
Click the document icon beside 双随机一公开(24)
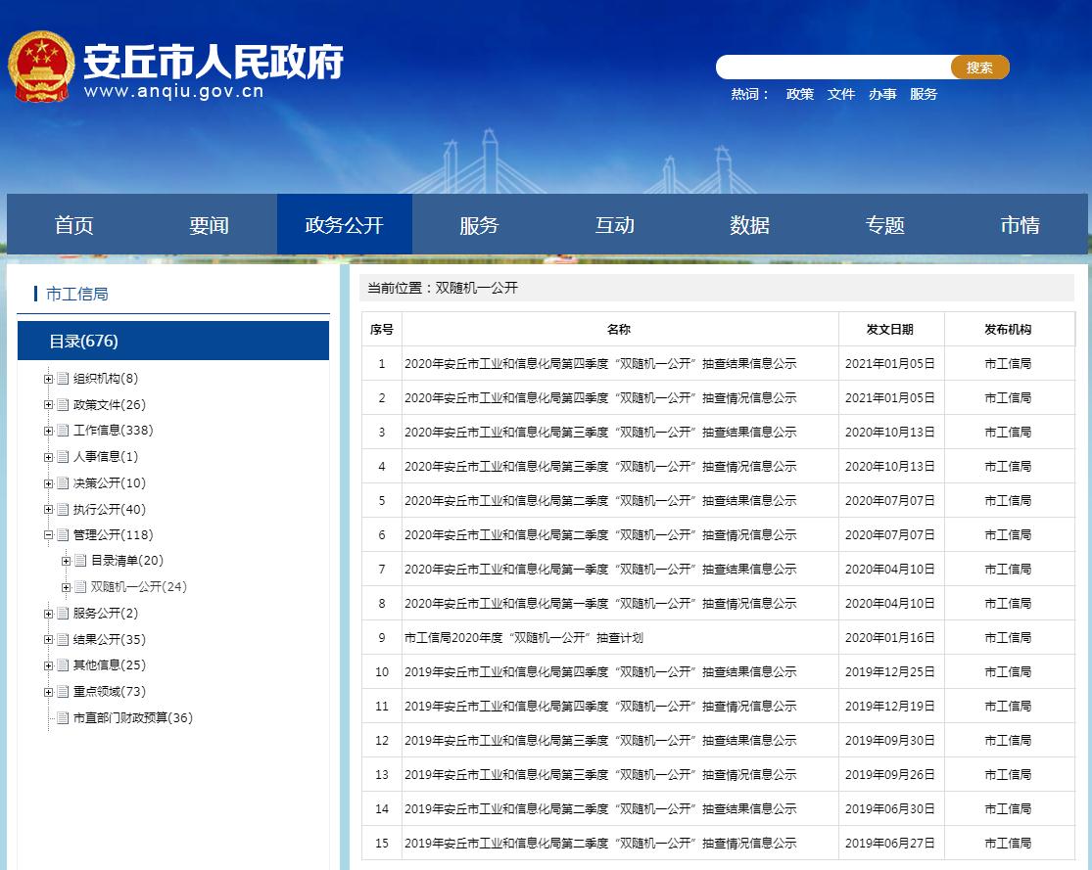(x=80, y=587)
